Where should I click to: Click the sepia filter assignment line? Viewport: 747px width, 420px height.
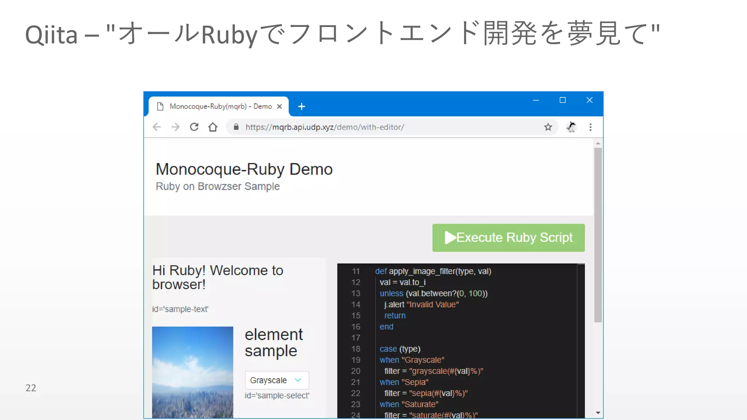pos(426,393)
